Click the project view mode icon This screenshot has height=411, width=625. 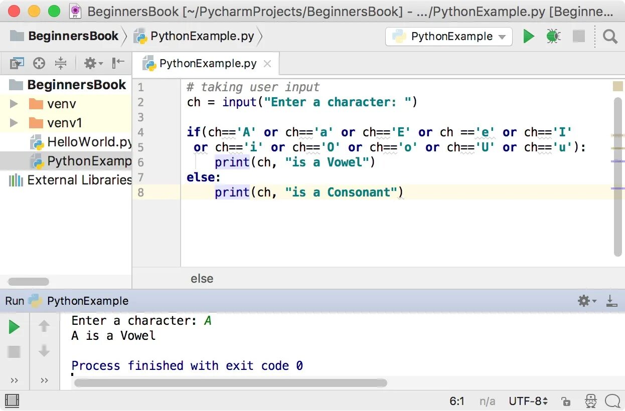click(x=17, y=63)
